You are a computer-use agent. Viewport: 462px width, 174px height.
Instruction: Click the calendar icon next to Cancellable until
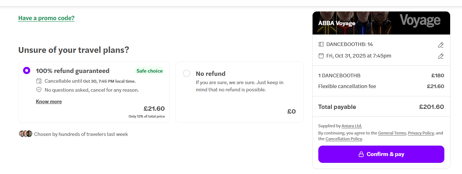click(x=39, y=81)
